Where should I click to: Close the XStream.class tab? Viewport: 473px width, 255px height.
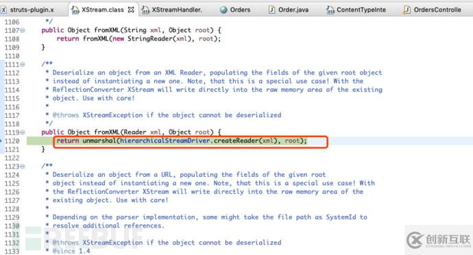point(131,10)
